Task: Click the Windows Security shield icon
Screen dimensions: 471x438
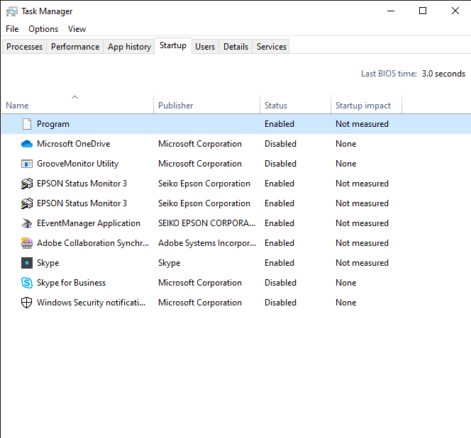Action: pyautogui.click(x=27, y=303)
